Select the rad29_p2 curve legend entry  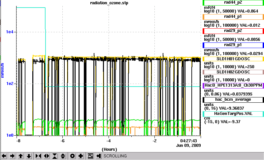233,31
